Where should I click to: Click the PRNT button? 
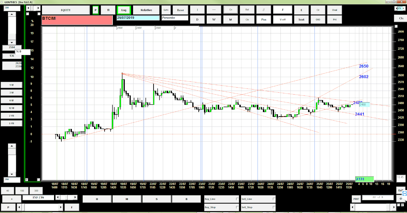click(x=356, y=199)
